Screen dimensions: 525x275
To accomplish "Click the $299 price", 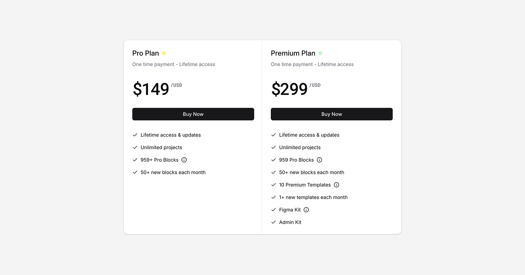I will pyautogui.click(x=290, y=89).
